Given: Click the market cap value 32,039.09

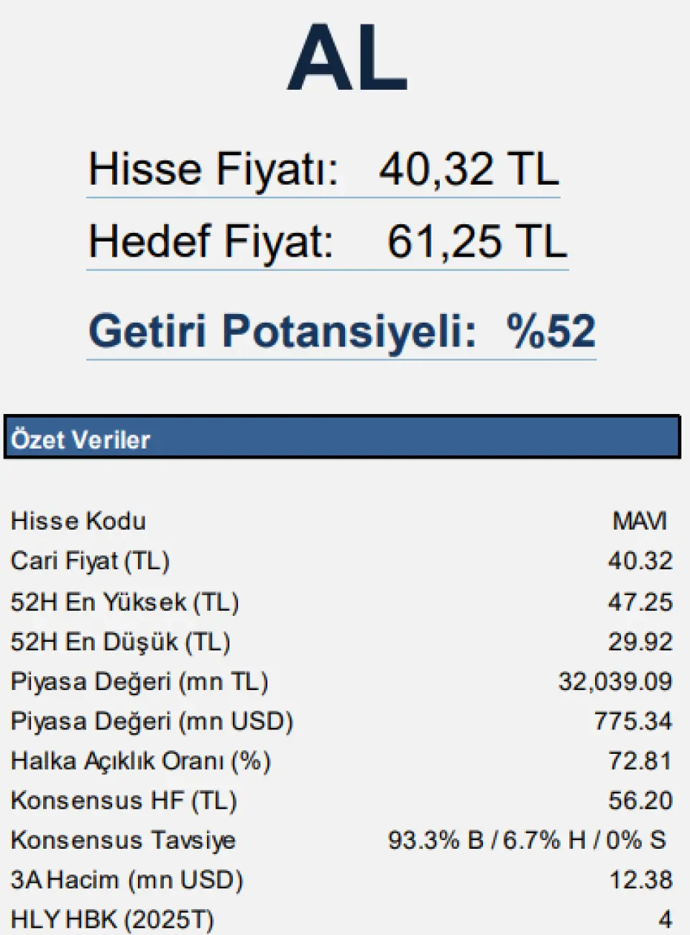Looking at the screenshot, I should tap(615, 681).
